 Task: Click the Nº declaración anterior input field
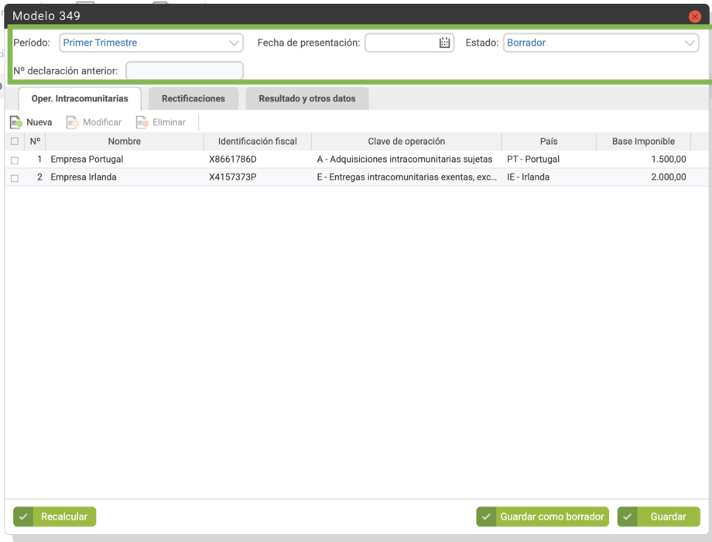pyautogui.click(x=184, y=71)
